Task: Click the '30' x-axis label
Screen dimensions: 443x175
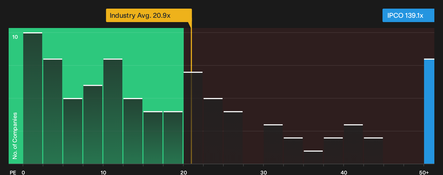Action: click(264, 172)
